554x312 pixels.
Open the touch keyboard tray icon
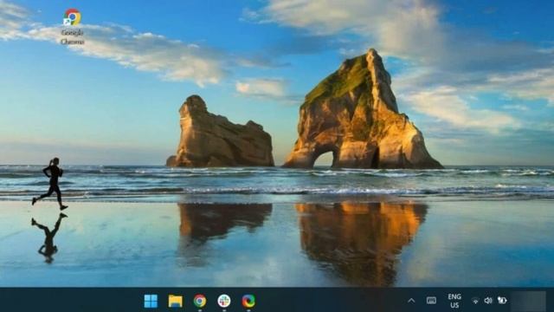431,301
